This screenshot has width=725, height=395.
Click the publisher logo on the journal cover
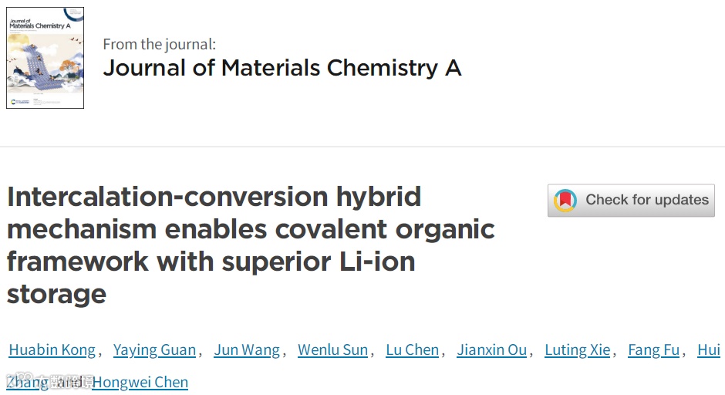pyautogui.click(x=21, y=101)
